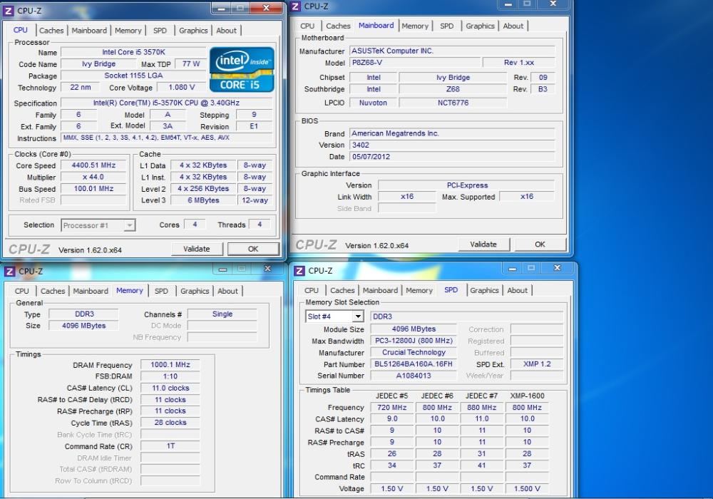713x499 pixels.
Task: Open Caches tab in the SPD window
Action: point(342,290)
